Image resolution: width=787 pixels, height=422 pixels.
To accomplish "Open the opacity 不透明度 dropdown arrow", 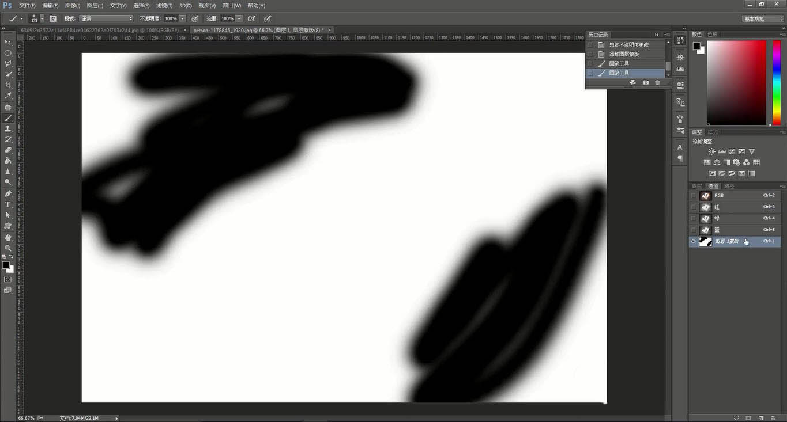I will [183, 18].
